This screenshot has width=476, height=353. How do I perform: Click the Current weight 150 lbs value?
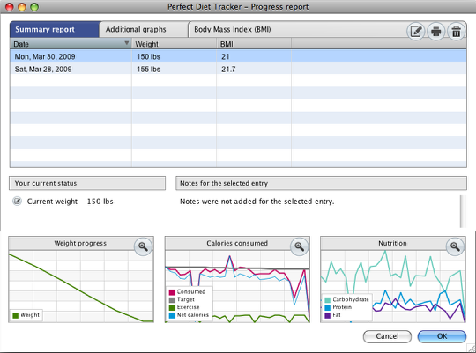[x=100, y=202]
